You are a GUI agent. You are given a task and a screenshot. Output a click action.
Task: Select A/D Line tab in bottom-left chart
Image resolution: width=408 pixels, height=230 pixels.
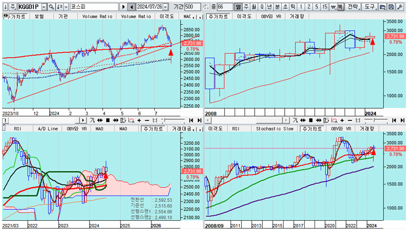click(x=48, y=129)
